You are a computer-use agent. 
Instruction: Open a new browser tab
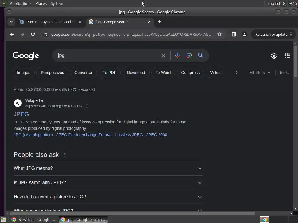(x=160, y=22)
